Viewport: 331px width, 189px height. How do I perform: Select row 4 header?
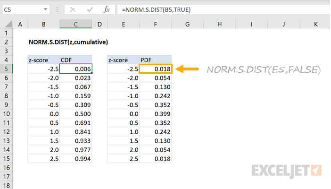click(6, 60)
